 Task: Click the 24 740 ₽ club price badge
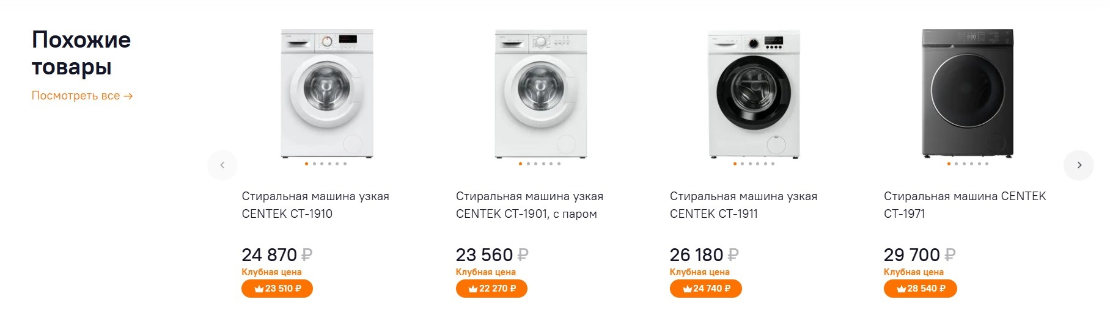point(705,289)
